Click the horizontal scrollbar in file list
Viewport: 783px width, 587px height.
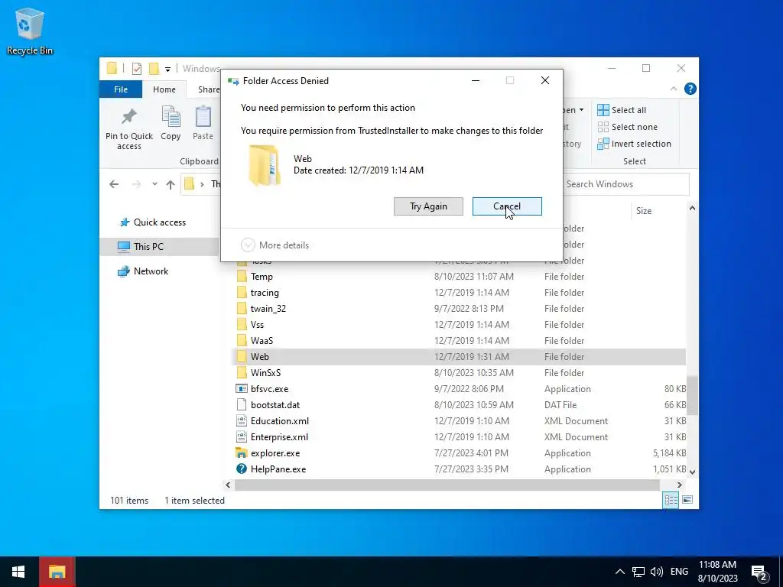[447, 485]
